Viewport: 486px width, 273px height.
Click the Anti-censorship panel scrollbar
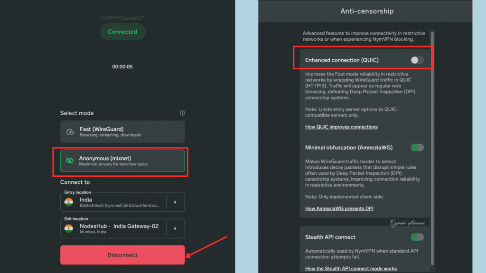click(432, 148)
